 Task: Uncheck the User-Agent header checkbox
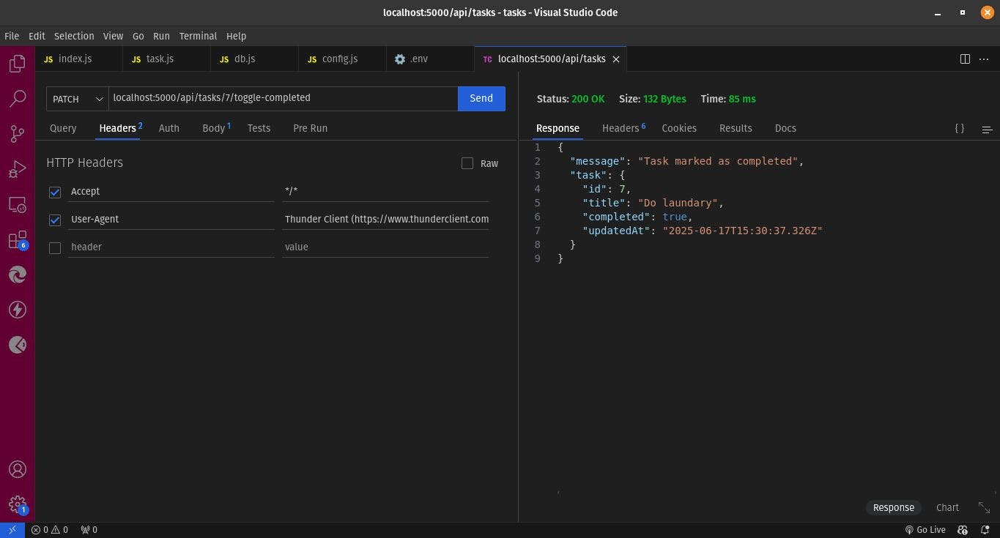pyautogui.click(x=55, y=220)
